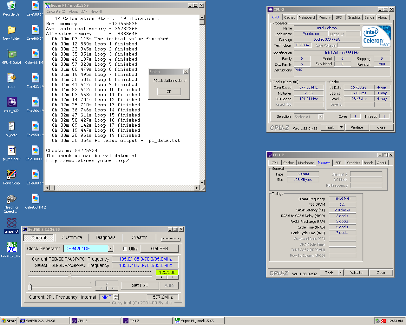Select the Diagnosis tab in SetFSB
This screenshot has width=406, height=325.
(106, 237)
